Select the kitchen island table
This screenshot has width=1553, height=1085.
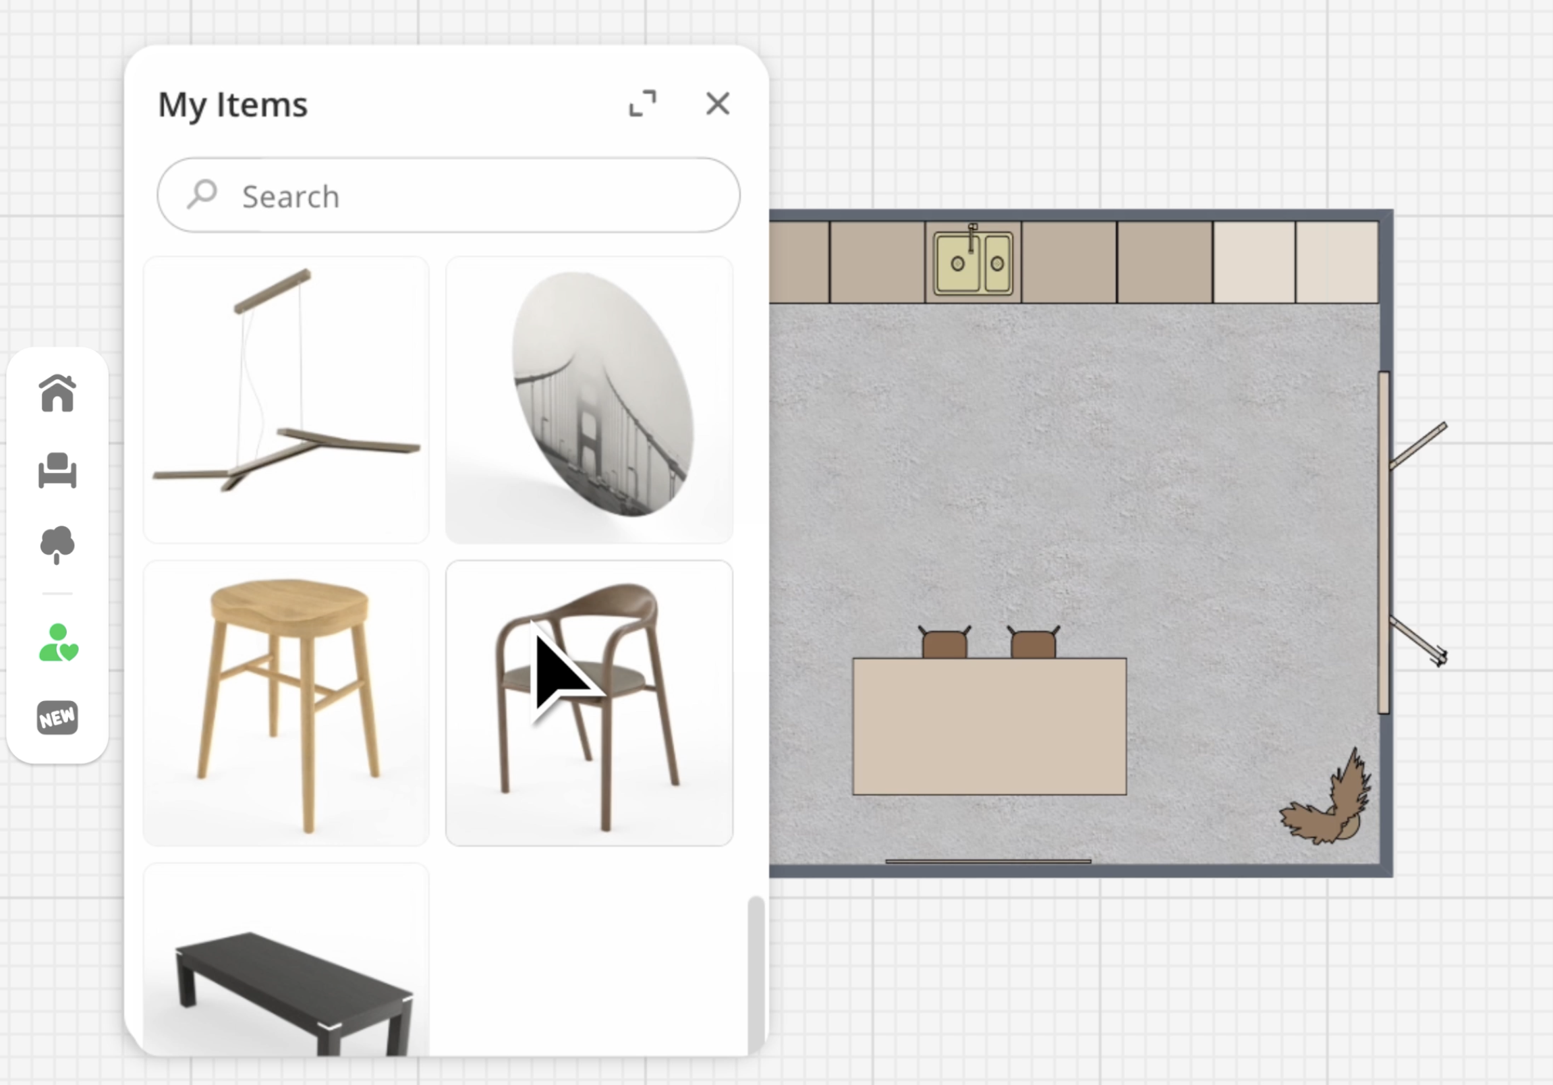(x=989, y=727)
